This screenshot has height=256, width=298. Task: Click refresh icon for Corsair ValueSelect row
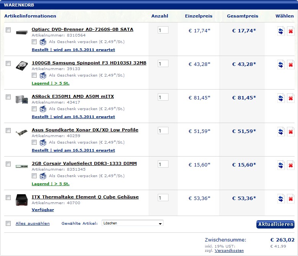pos(281,165)
